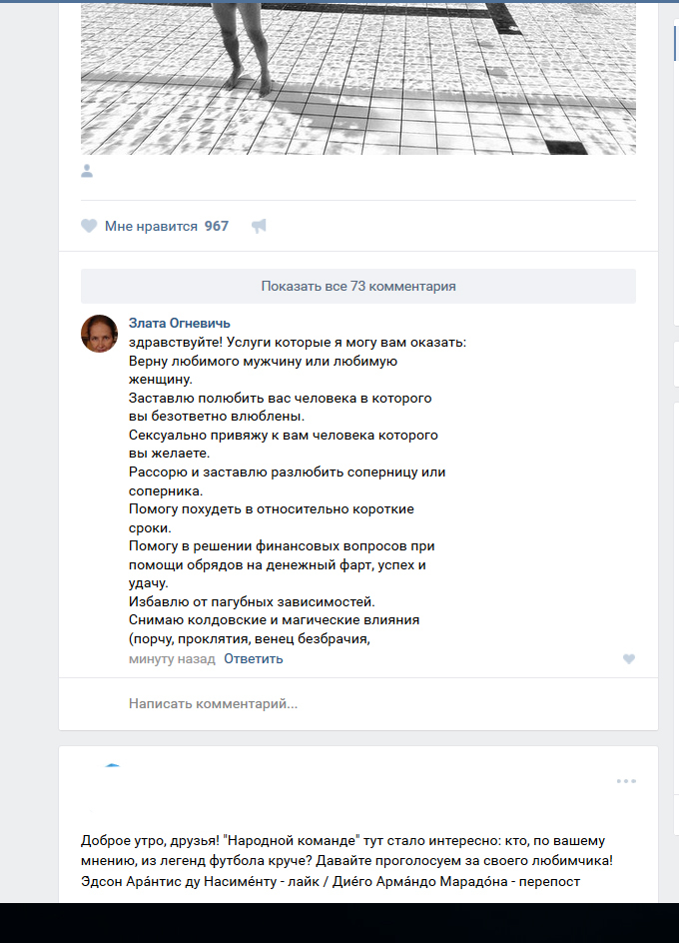Click the tagged-person icon under the photo
The image size is (679, 943).
87,171
